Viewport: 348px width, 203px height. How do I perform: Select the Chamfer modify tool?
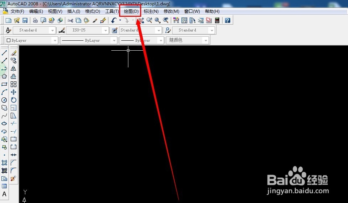(x=14, y=163)
